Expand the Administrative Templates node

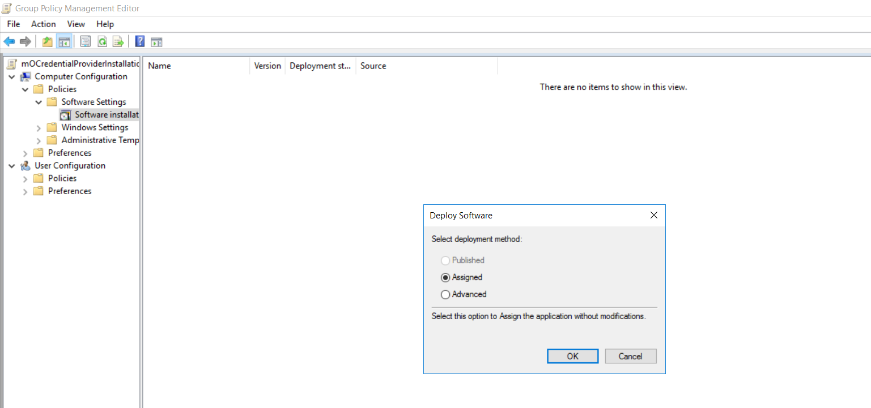tap(39, 140)
